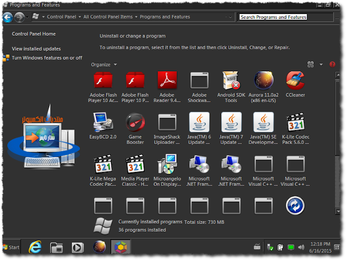
Task: Select Java(TM) 7 Update program
Action: click(x=231, y=129)
